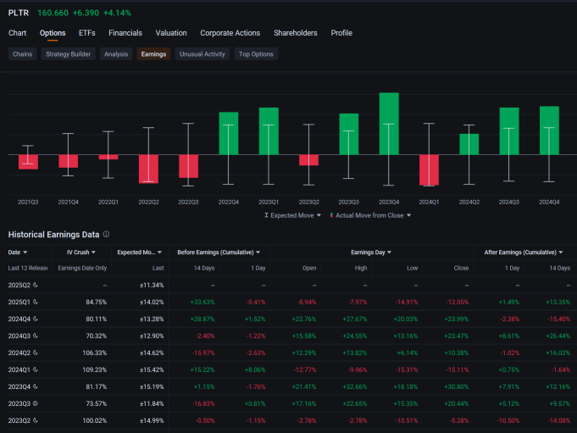Open the Profile tab
Screen dimensions: 577x433
[341, 33]
